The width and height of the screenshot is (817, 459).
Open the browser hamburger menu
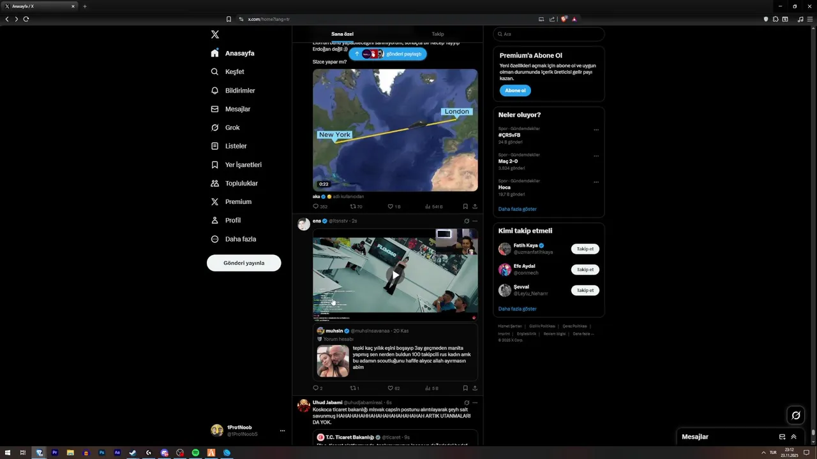810,19
